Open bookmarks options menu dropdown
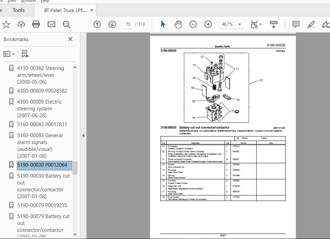The width and height of the screenshot is (330, 239). (x=9, y=54)
